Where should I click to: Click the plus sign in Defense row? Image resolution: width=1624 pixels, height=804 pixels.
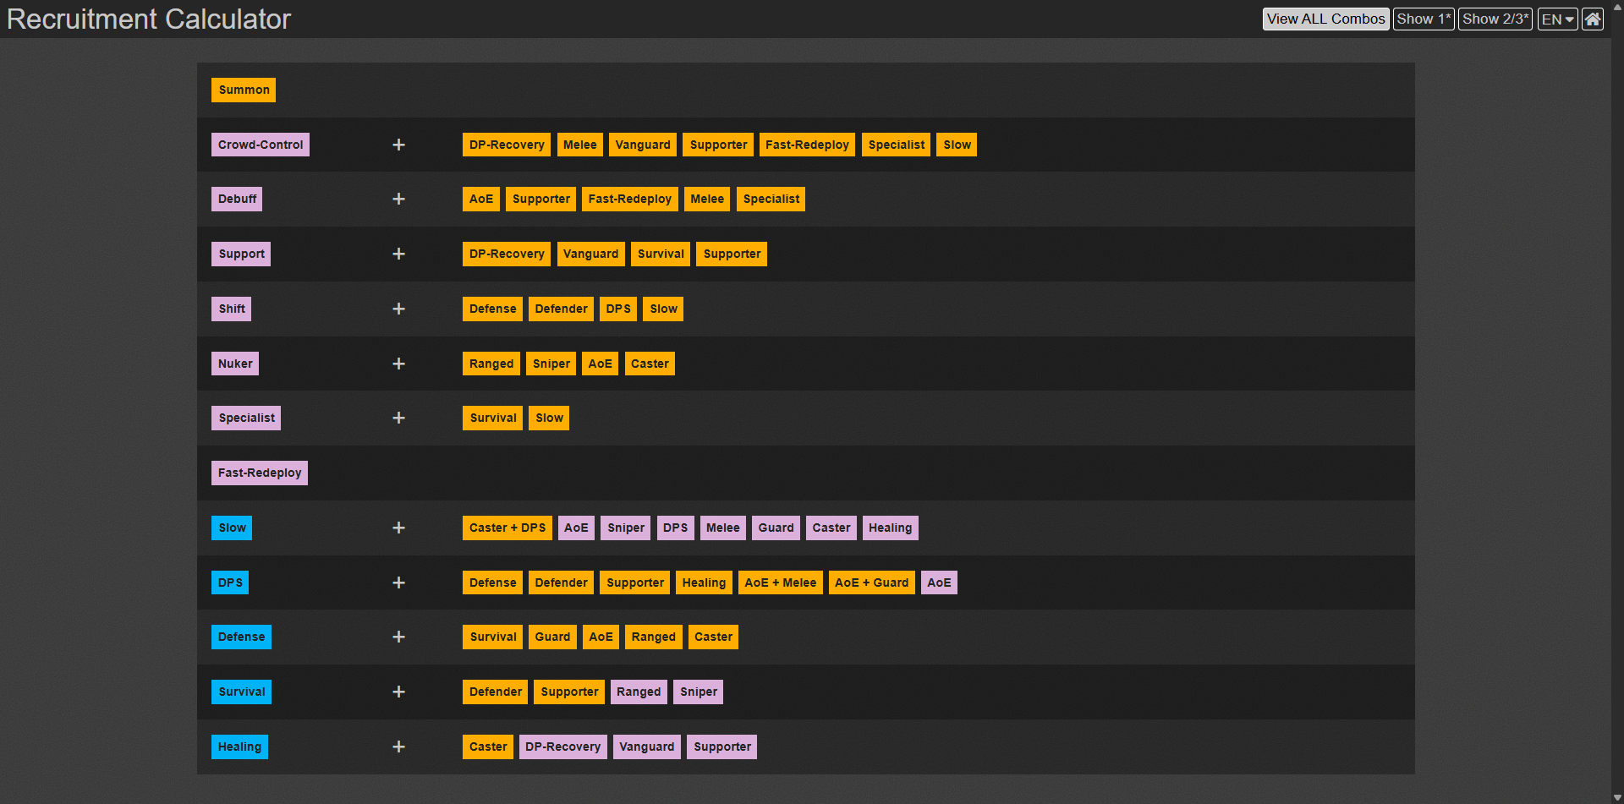point(398,637)
